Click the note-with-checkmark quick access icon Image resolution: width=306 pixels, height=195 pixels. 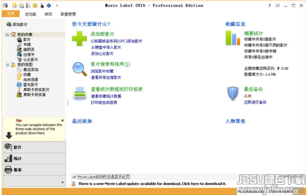15,6
